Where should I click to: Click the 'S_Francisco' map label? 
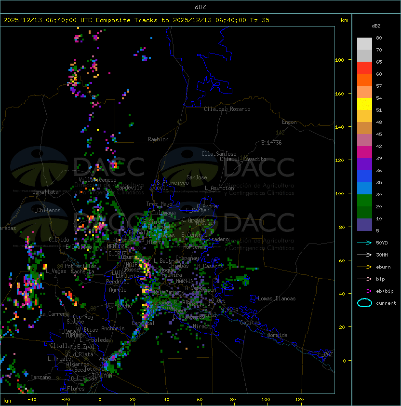(173, 183)
